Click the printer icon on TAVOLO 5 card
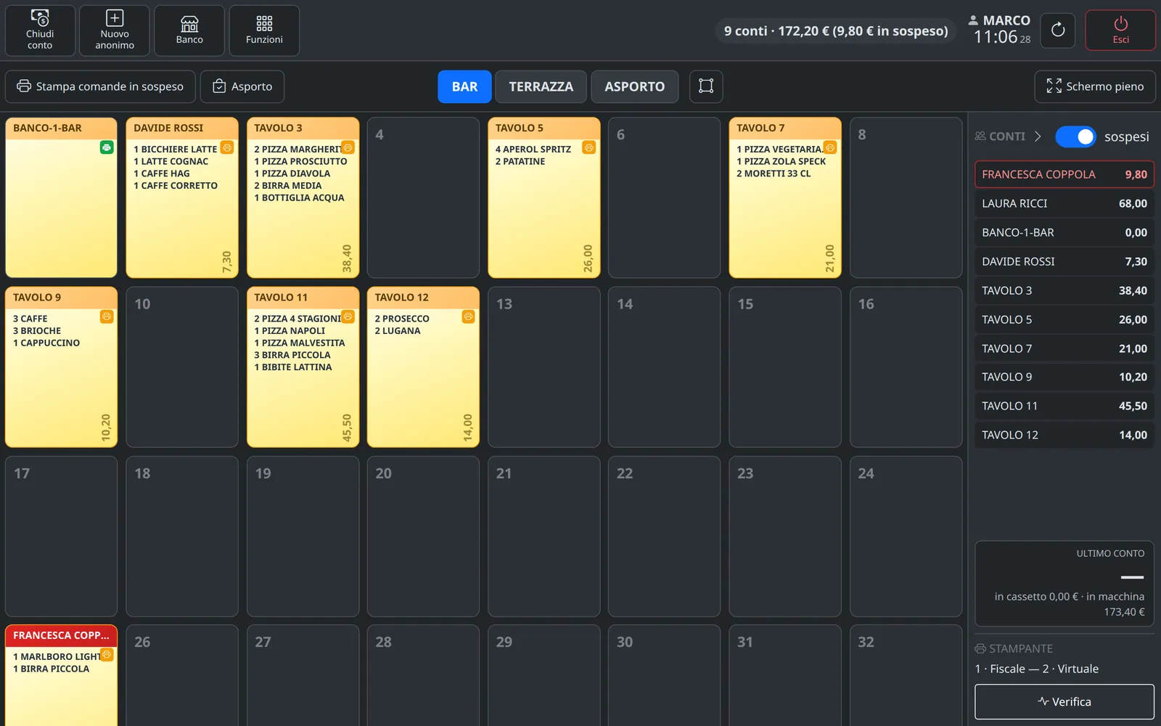1161x726 pixels. (589, 147)
